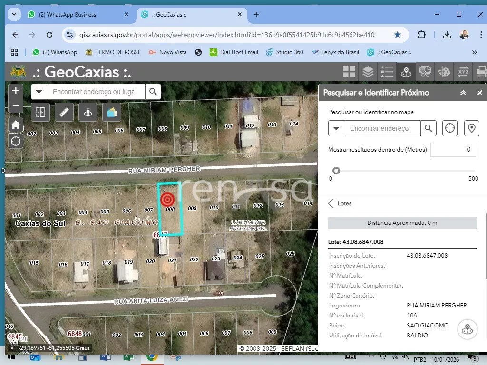Toggle set location pin tool in panel
Screen dimensions: 487x365
(471, 128)
